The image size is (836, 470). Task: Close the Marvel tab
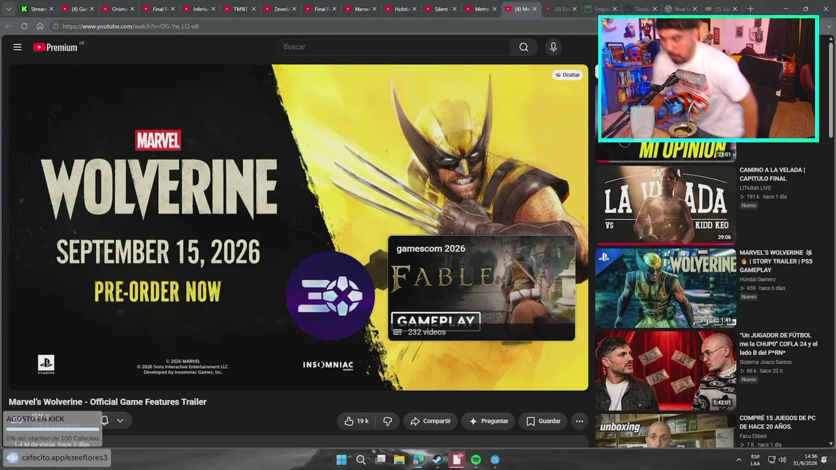374,9
